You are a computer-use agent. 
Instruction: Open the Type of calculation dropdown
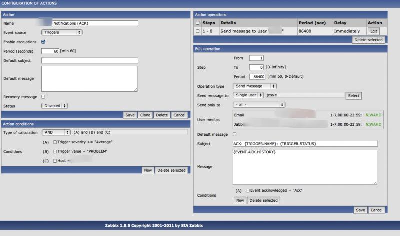pyautogui.click(x=56, y=132)
